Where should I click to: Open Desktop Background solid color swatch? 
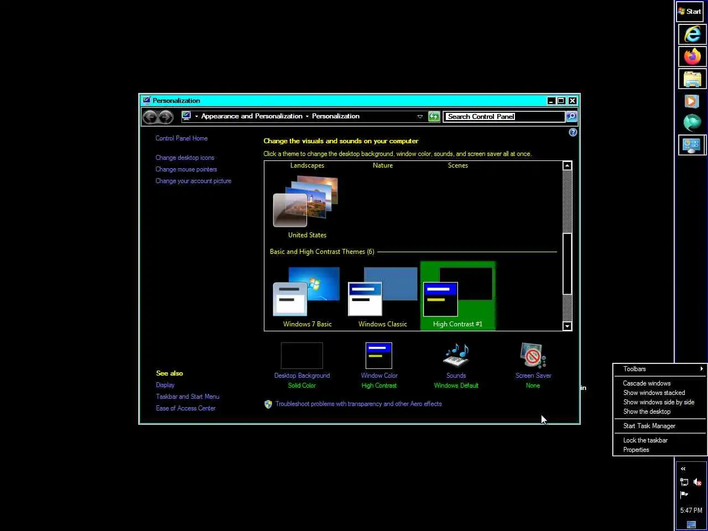[301, 356]
